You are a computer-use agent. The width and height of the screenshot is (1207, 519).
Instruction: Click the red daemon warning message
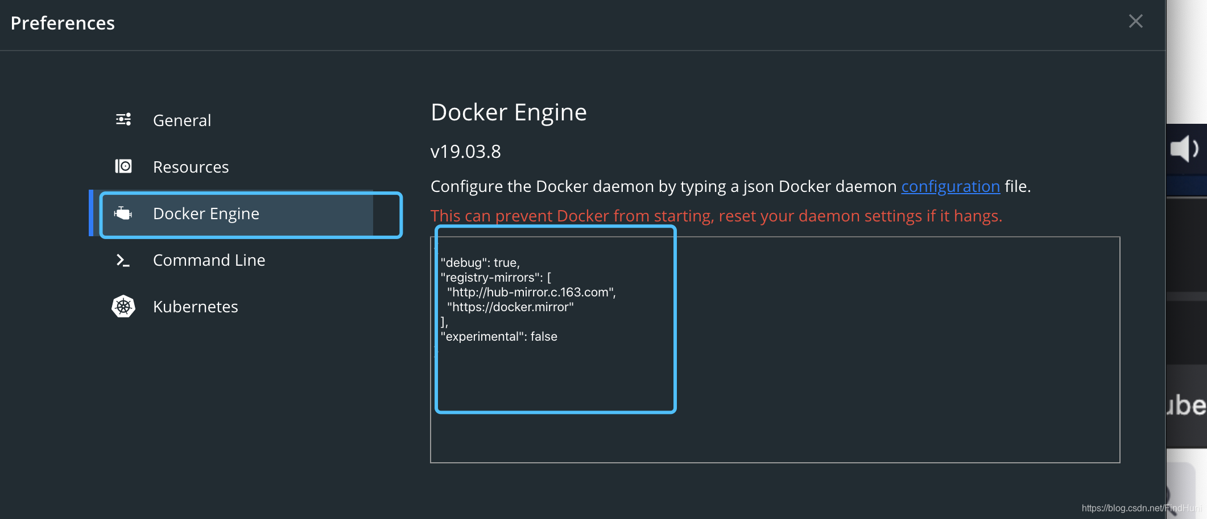tap(716, 216)
